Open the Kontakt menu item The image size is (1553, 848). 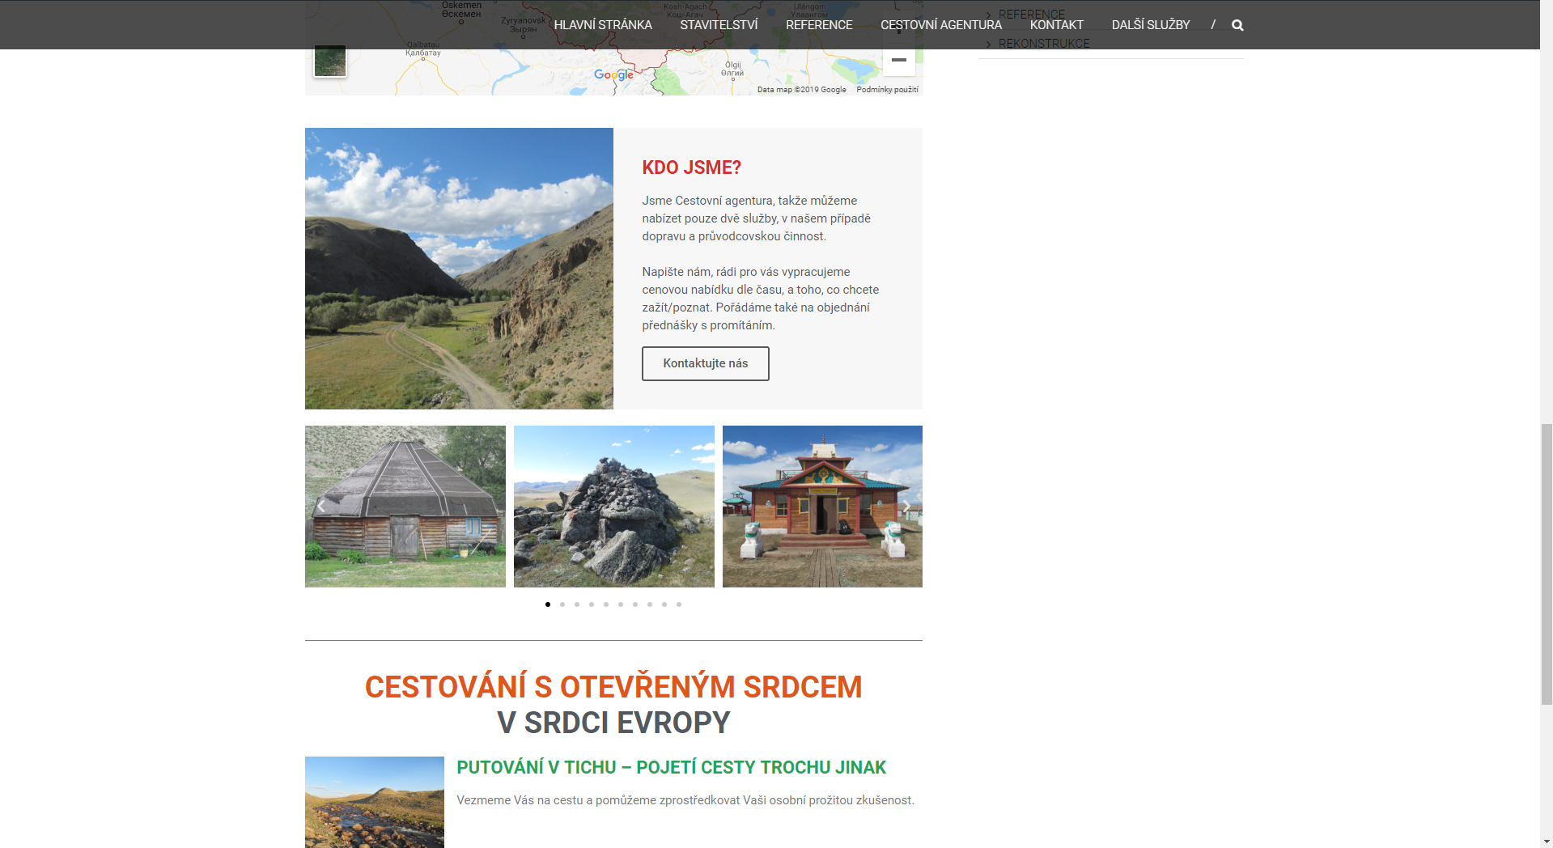pos(1056,25)
